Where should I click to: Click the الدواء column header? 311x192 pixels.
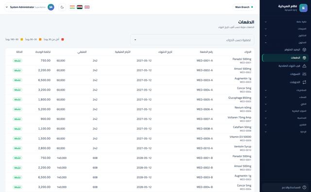tap(248, 52)
